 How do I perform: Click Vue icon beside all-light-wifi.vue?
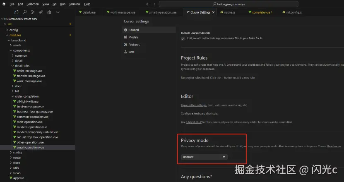click(14, 101)
